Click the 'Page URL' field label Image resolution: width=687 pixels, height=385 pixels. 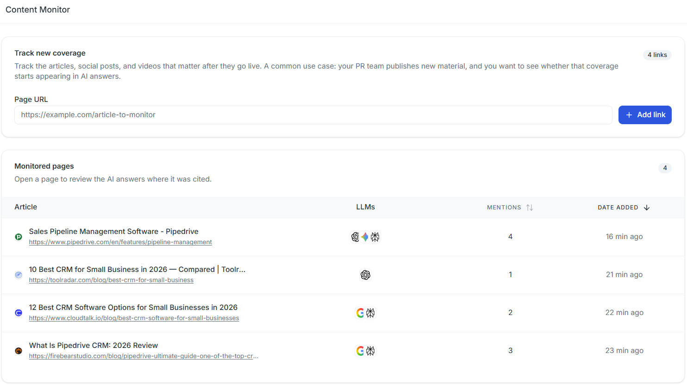pos(31,100)
